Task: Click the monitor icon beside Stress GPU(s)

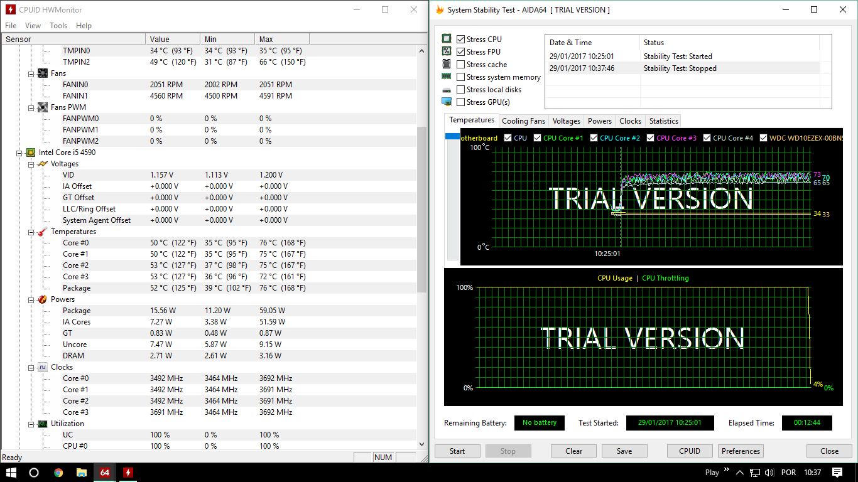Action: coord(447,102)
